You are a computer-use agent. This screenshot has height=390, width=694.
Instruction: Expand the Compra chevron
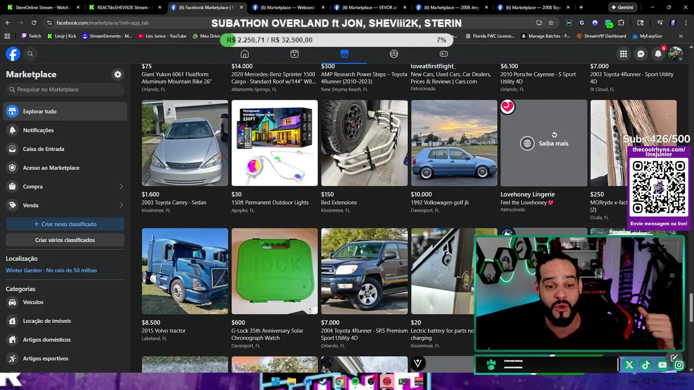(121, 186)
